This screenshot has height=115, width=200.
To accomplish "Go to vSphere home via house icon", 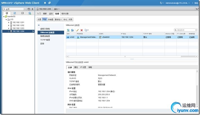I will (x=45, y=3).
